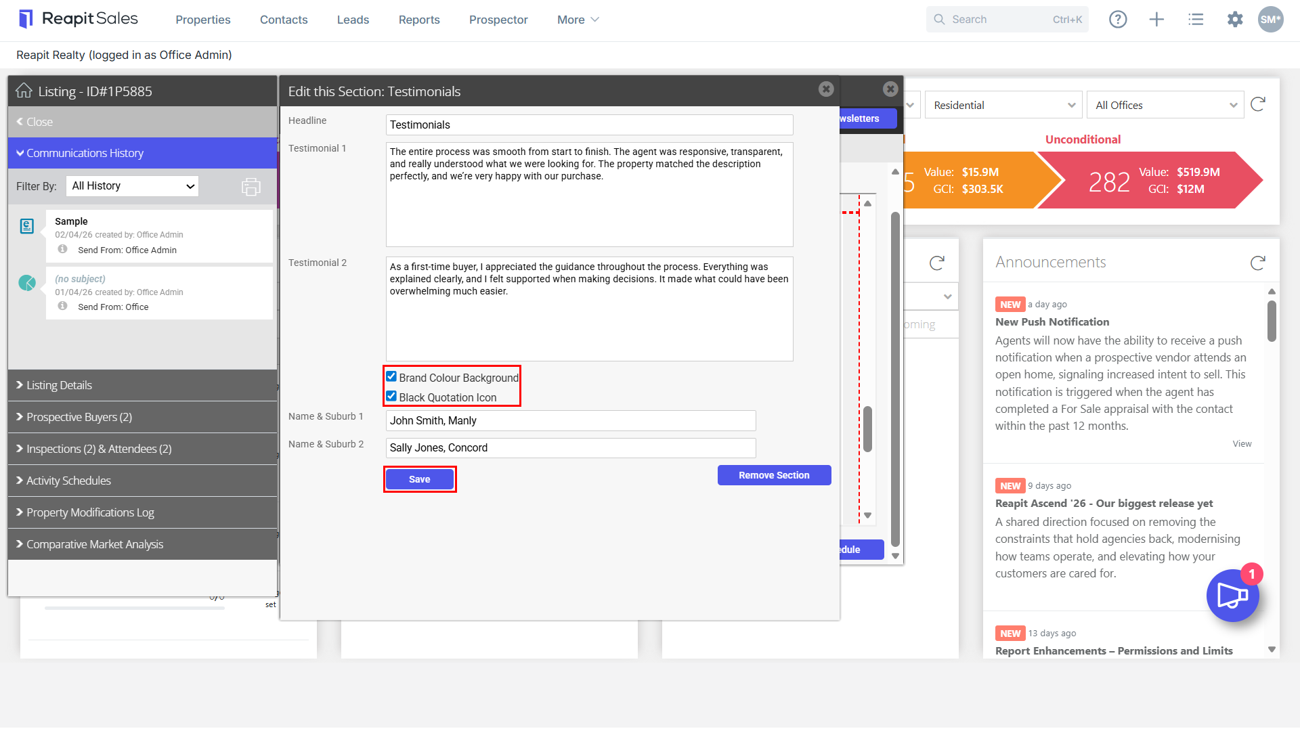Click the Name & Suburb 1 field
Viewport: 1300px width, 731px height.
571,420
